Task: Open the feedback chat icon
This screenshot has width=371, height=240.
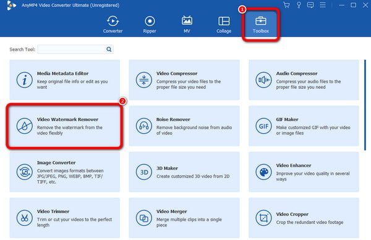Action: coord(310,5)
